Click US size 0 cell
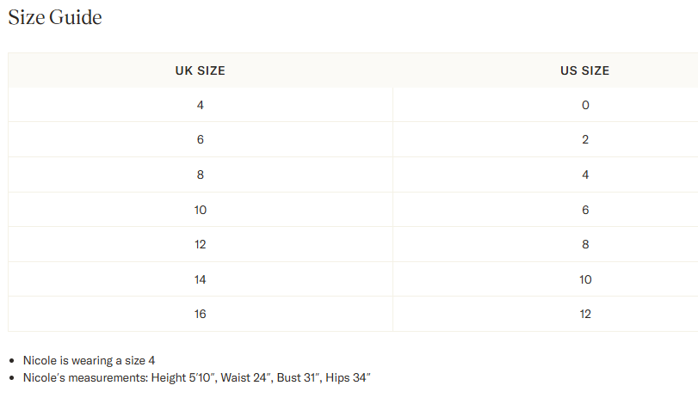The height and width of the screenshot is (410, 698). coord(585,105)
